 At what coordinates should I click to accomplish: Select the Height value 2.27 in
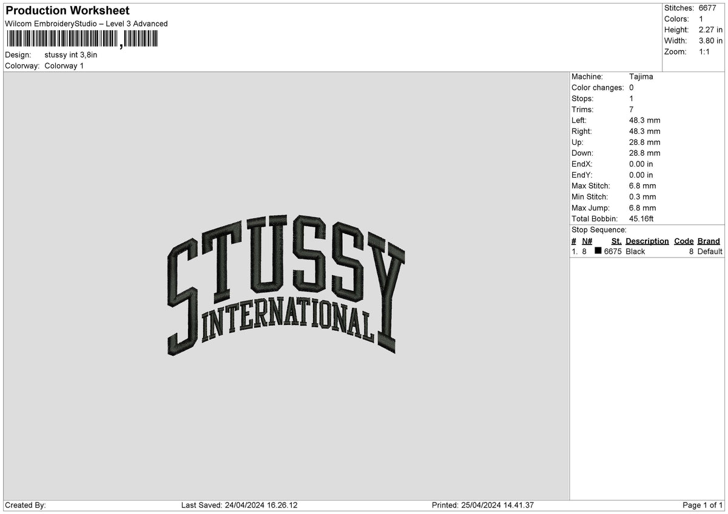[711, 30]
